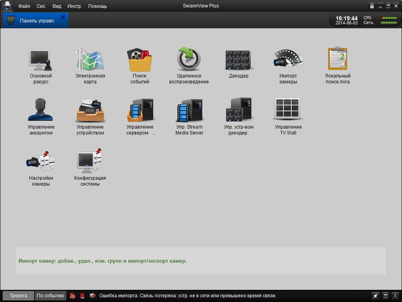Click the lock icon in title bar
Viewport: 402px width, 302px height.
(x=372, y=6)
